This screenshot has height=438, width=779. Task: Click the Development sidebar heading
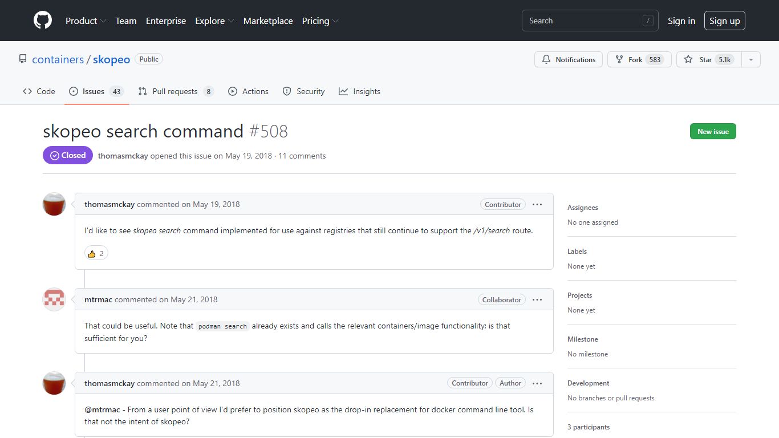pos(589,383)
